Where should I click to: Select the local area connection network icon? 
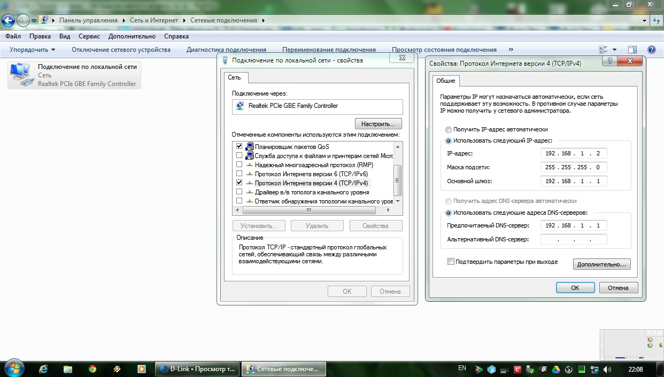21,74
